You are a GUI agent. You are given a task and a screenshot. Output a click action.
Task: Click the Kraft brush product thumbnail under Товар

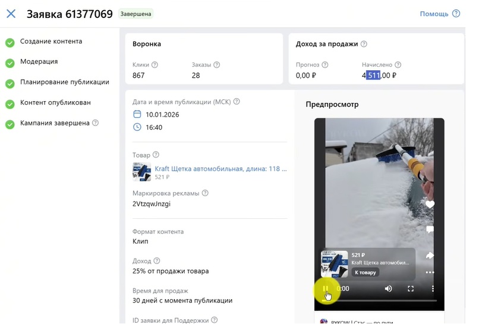click(x=142, y=172)
